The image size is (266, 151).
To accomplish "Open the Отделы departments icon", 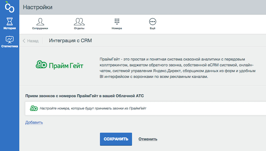I will pos(79,22).
